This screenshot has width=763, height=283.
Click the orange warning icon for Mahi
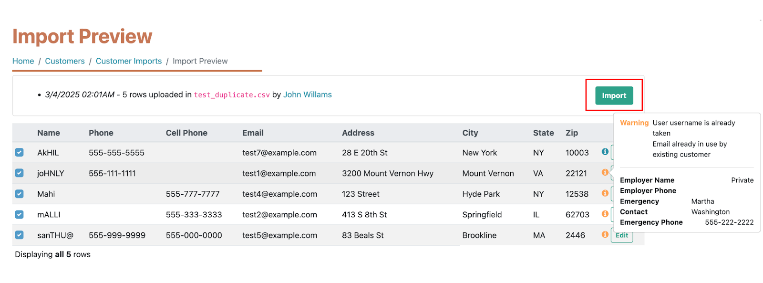tap(605, 193)
